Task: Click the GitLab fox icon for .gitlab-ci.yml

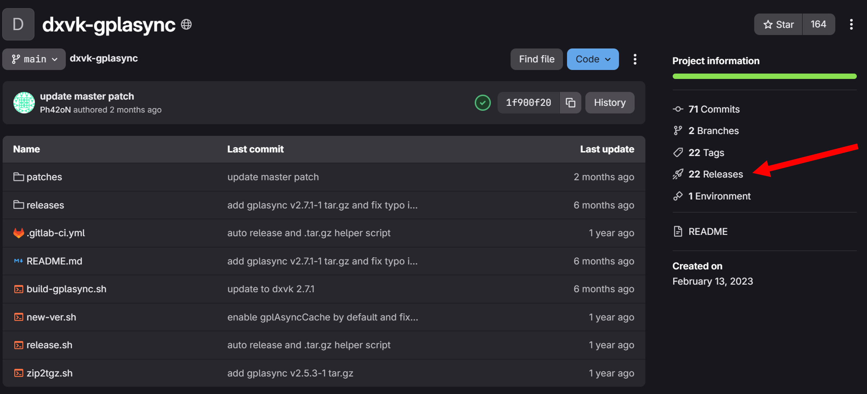Action: coord(18,233)
